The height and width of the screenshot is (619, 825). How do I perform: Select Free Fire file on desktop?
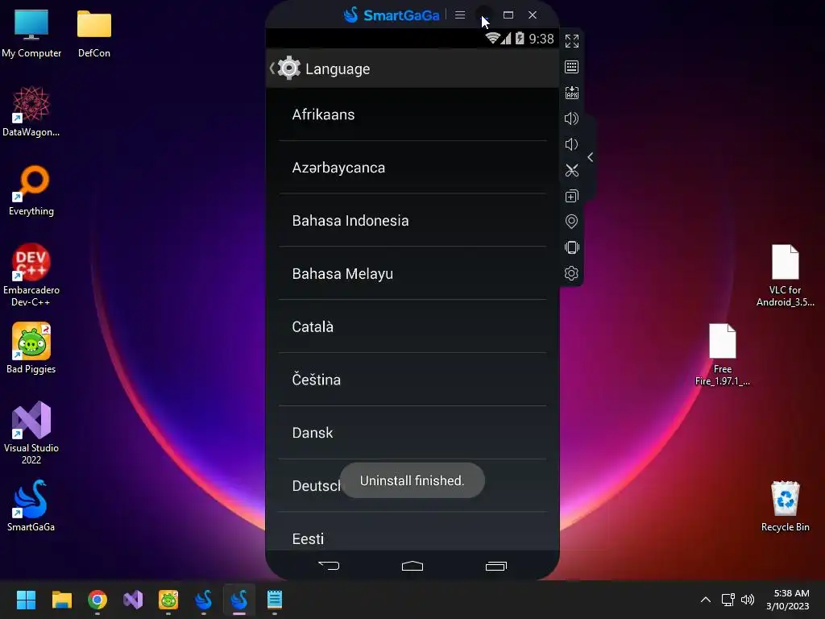tap(723, 355)
